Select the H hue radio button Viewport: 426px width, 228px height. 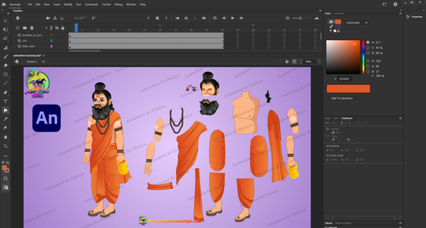pos(368,42)
